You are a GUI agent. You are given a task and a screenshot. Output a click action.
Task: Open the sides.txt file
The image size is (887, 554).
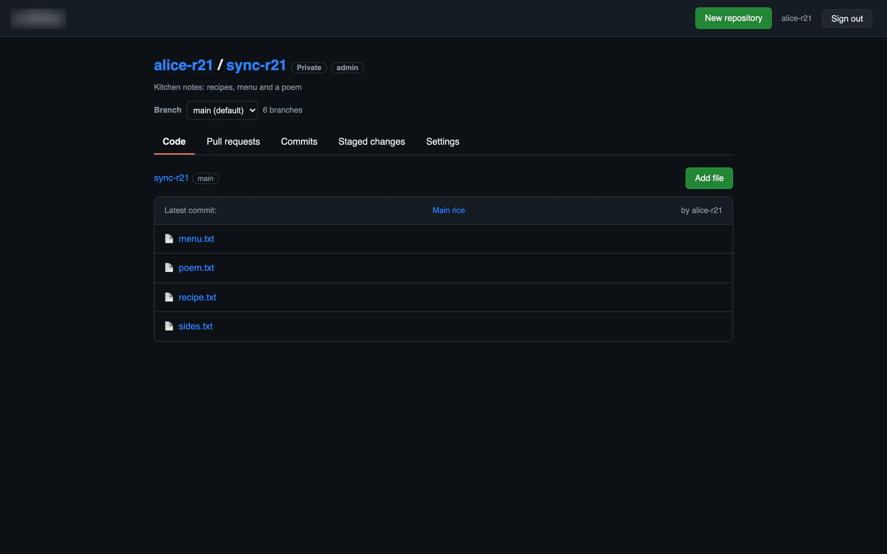tap(195, 326)
